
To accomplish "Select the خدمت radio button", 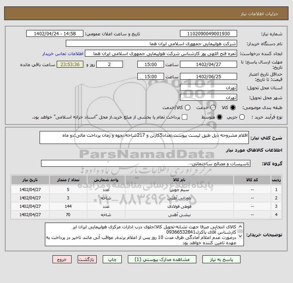I will (x=213, y=108).
